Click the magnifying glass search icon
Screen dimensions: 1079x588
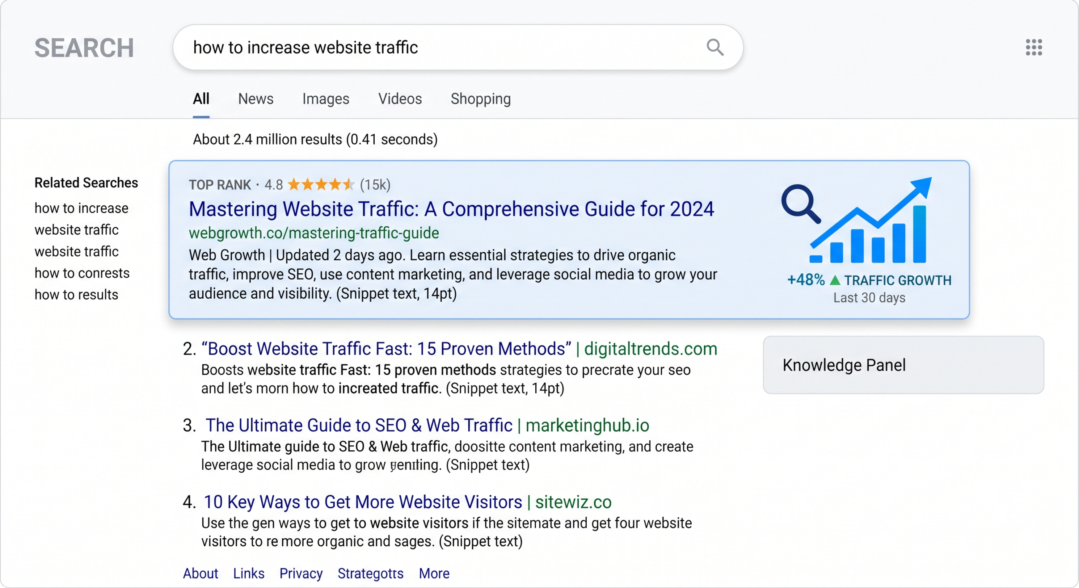(715, 48)
